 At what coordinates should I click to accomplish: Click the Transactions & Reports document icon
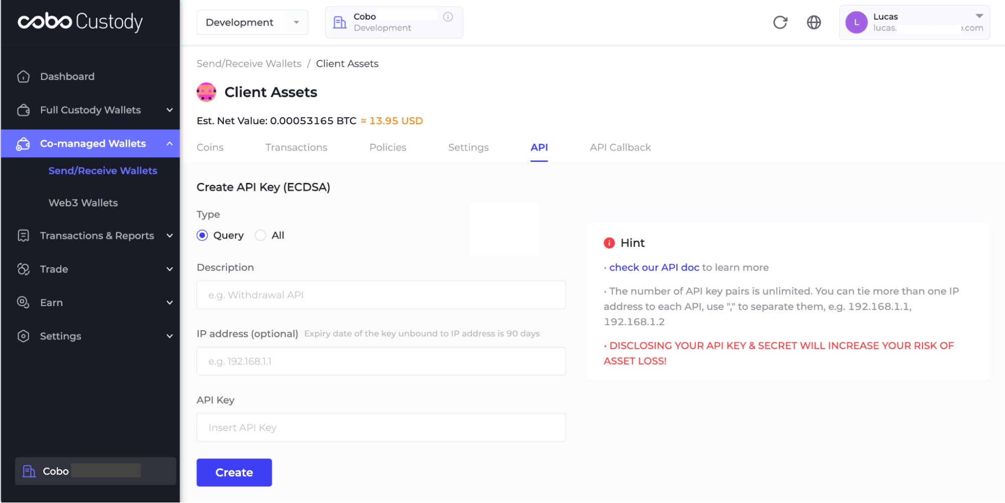24,236
